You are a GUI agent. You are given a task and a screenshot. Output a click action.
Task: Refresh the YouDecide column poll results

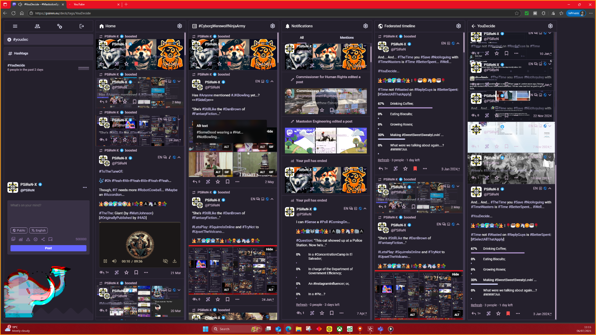(476, 305)
